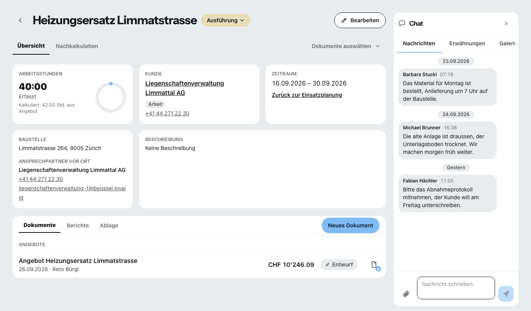Open Angebot Heizungsersatz Limmatstrasse document row
Screen dimensions: 531x311
coord(199,265)
